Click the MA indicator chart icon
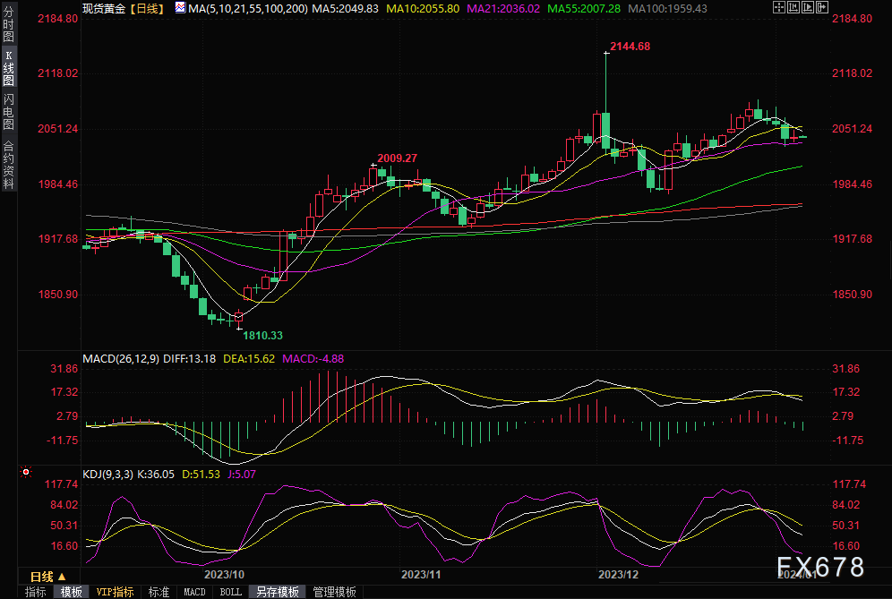The width and height of the screenshot is (892, 599). 180,8
